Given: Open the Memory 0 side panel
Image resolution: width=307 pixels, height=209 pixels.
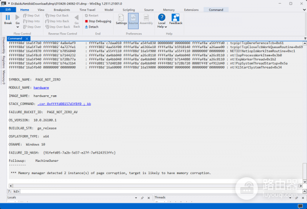Looking at the screenshot, I should (x=4, y=77).
